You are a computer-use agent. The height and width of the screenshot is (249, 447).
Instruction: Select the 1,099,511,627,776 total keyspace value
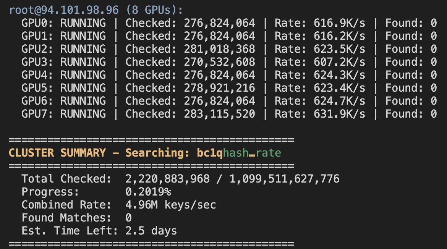[x=285, y=179]
